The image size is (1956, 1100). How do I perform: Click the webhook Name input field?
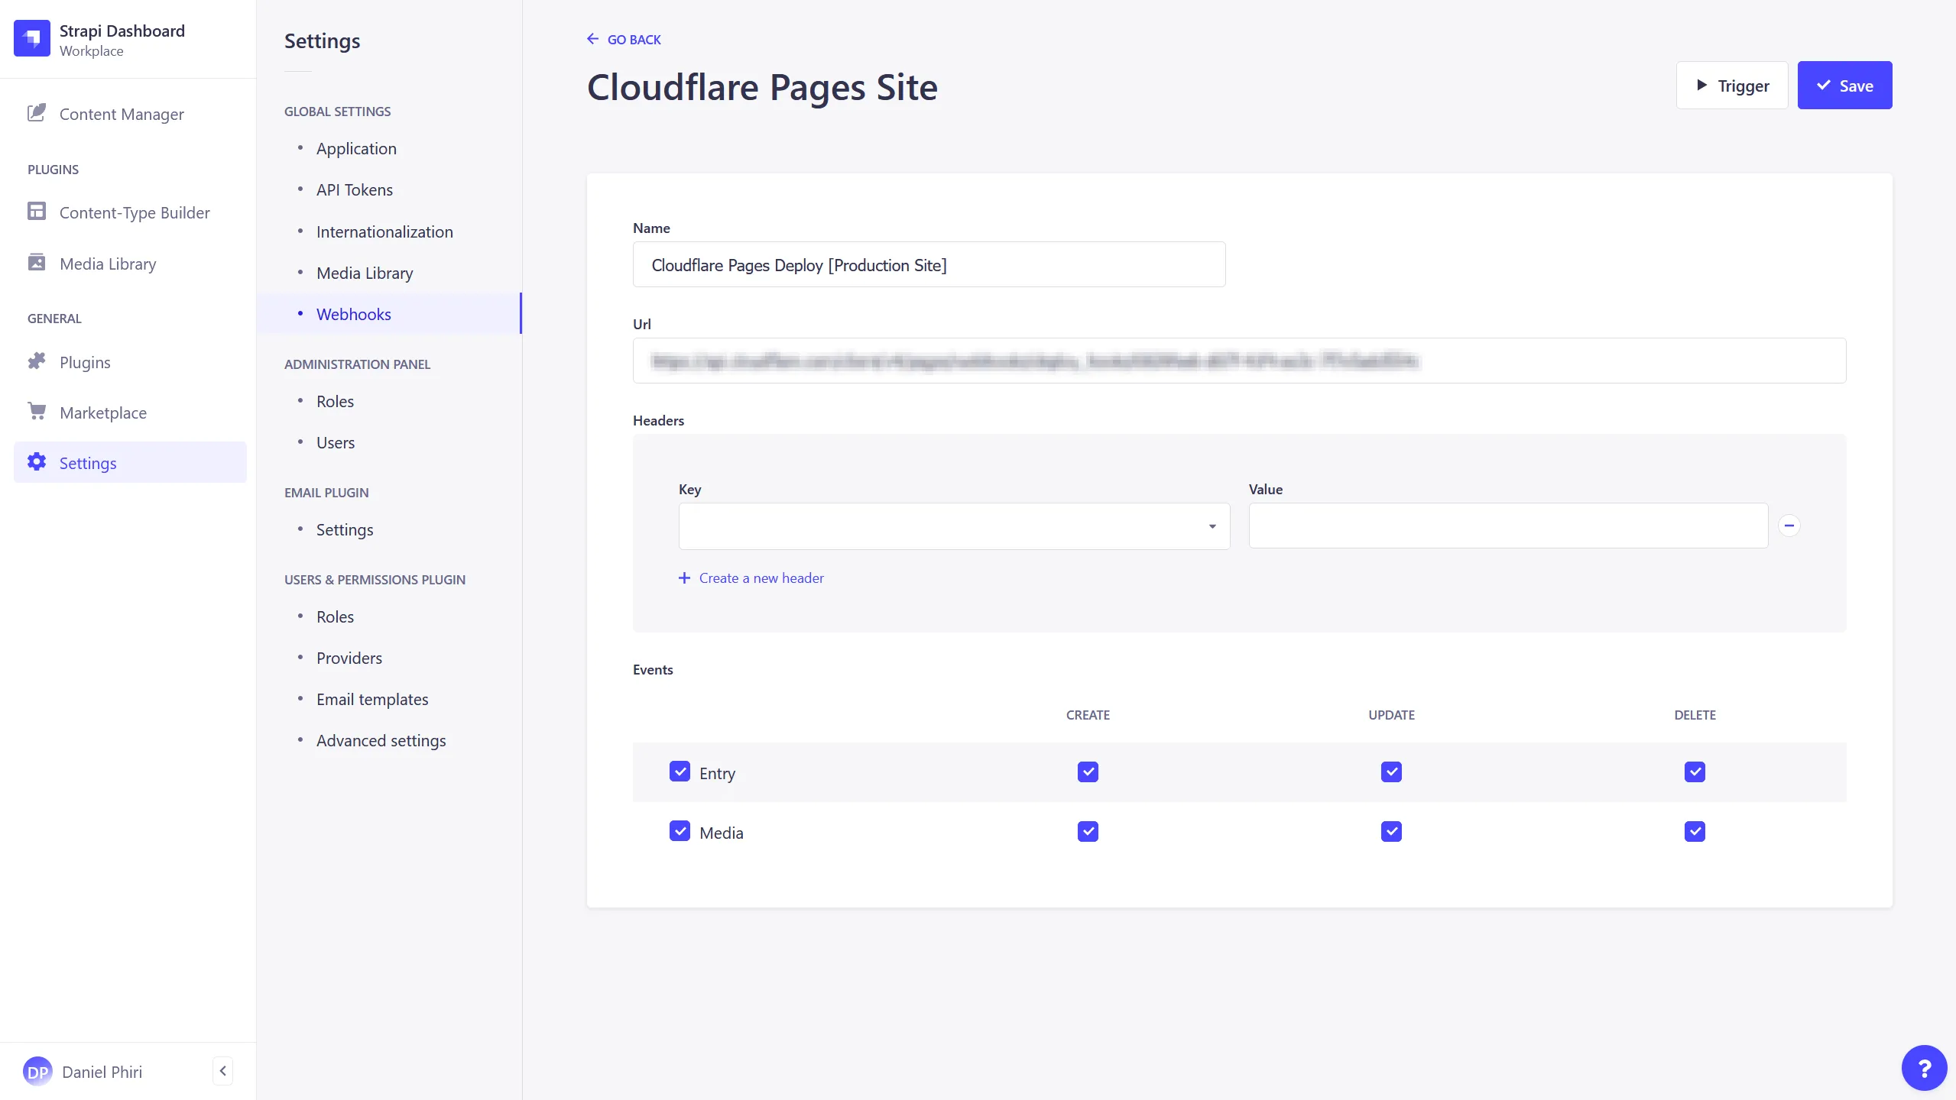[928, 264]
